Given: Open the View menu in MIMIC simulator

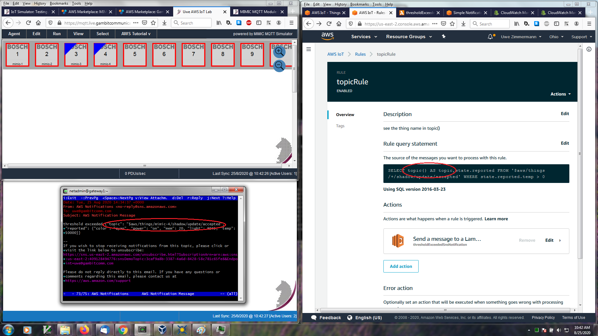Looking at the screenshot, I should pos(78,34).
